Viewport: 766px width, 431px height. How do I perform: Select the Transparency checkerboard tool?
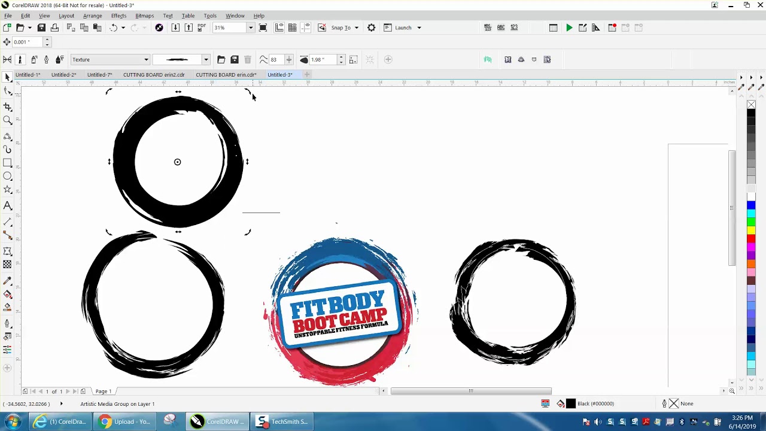coord(7,264)
